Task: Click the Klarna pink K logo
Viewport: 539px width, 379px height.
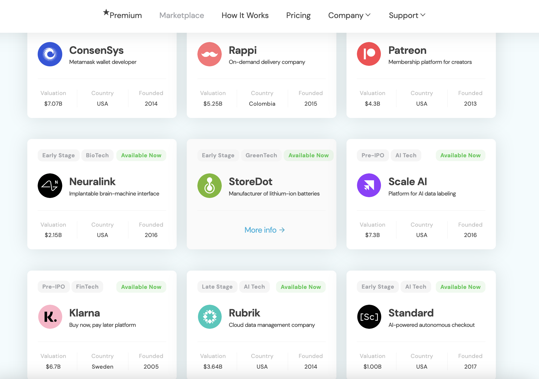Action: 50,317
